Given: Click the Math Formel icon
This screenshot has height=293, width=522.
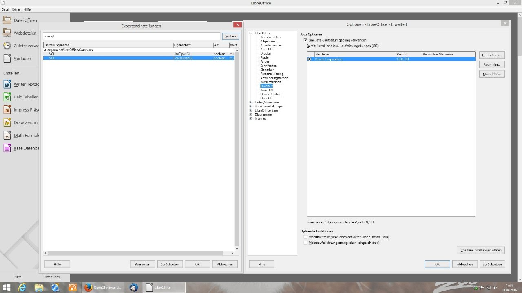Looking at the screenshot, I should coord(7,135).
